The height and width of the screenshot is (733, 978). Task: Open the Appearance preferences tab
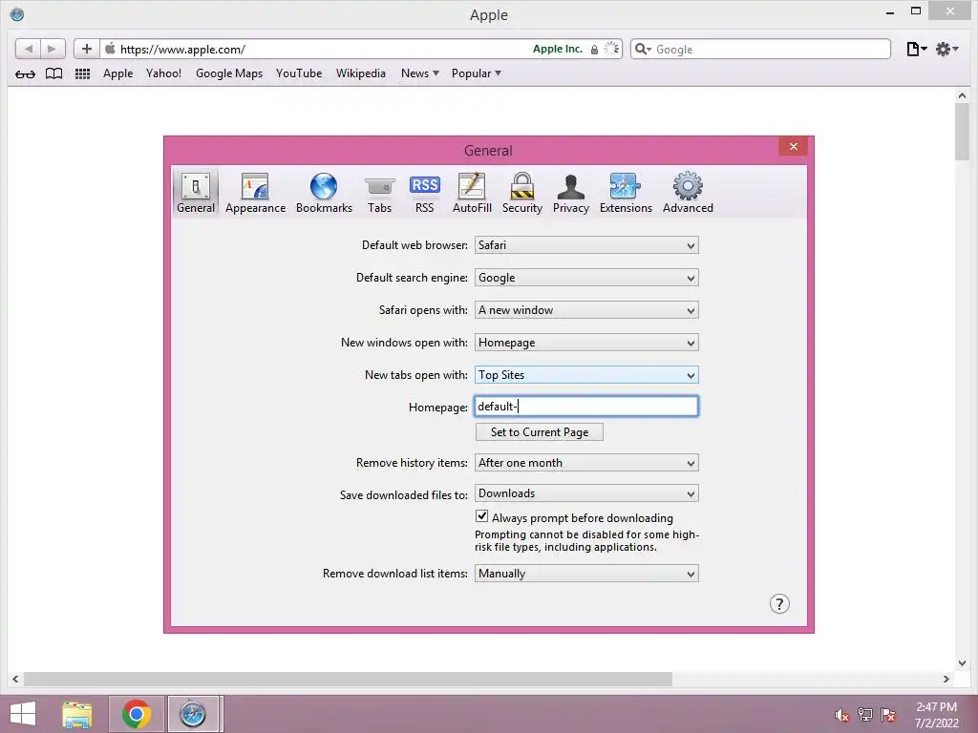[x=255, y=193]
